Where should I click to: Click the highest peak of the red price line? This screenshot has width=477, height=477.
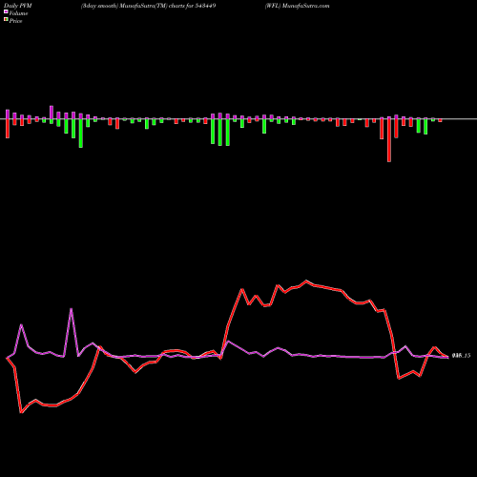pyautogui.click(x=306, y=280)
